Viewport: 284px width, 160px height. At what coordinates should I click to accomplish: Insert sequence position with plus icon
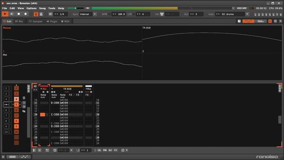(24, 107)
